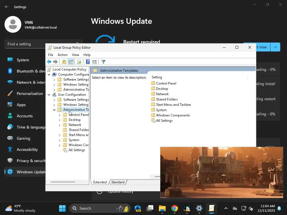Image resolution: width=287 pixels, height=215 pixels.
Task: Open the Help menu
Action: (87, 55)
